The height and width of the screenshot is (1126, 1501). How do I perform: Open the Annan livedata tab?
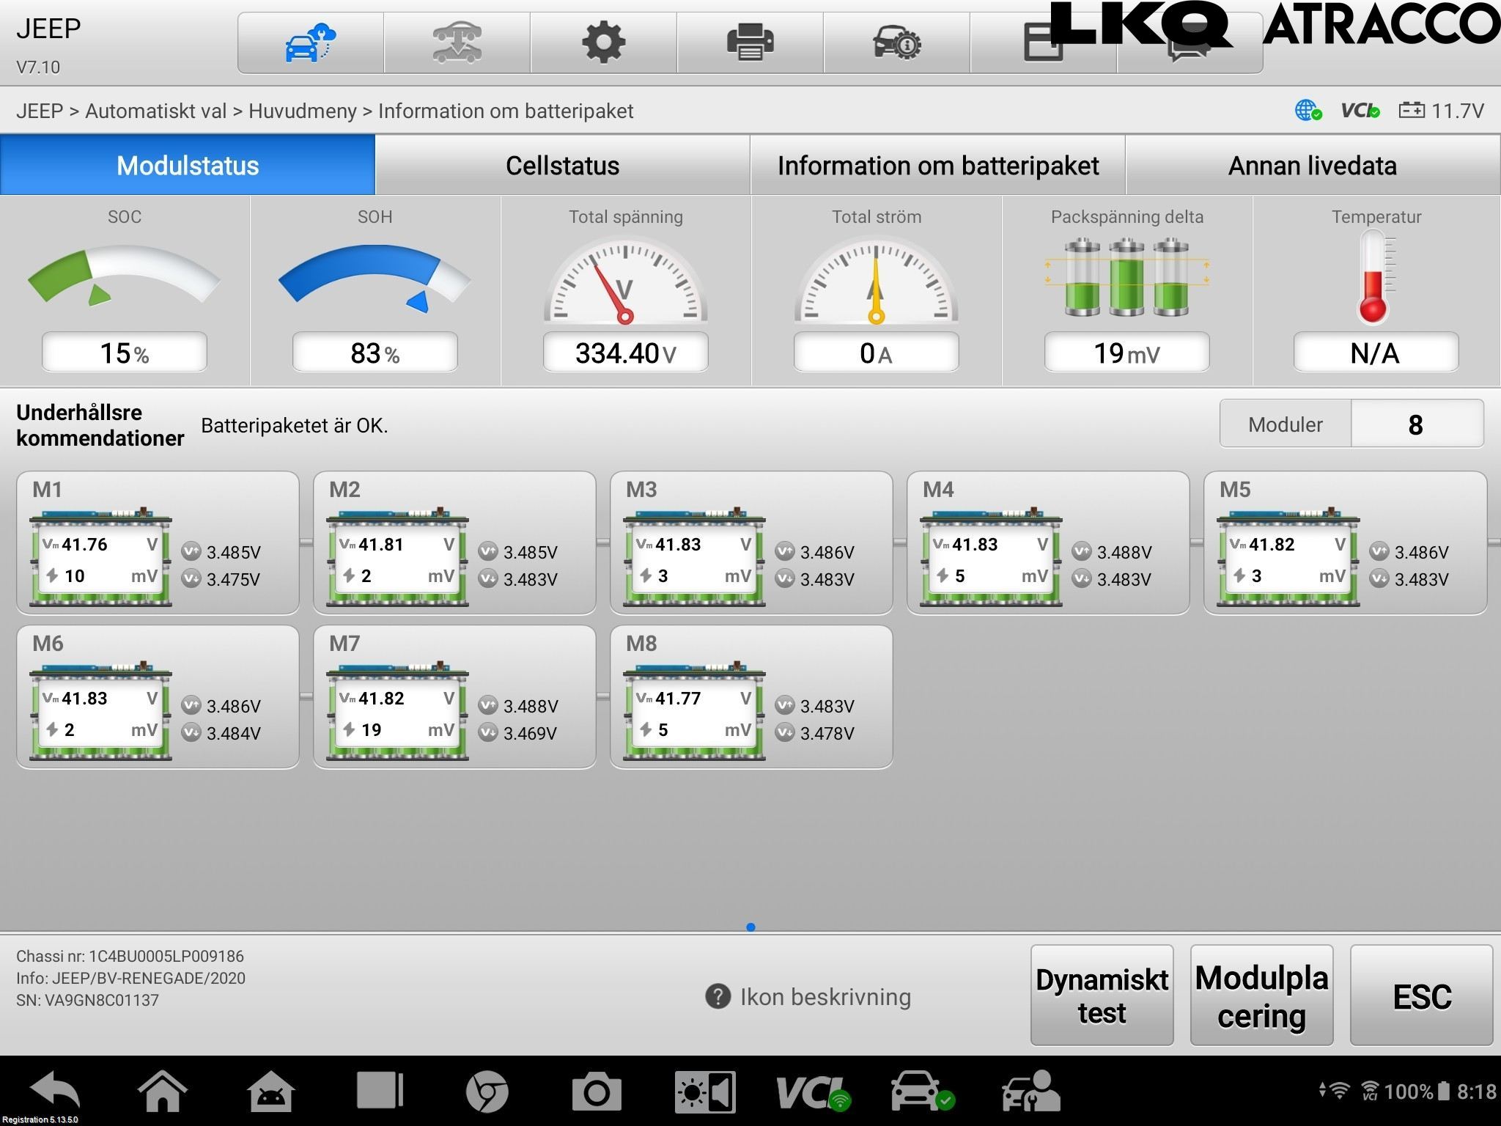1313,165
